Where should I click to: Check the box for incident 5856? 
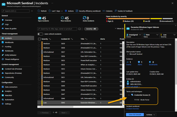pos(39,56)
